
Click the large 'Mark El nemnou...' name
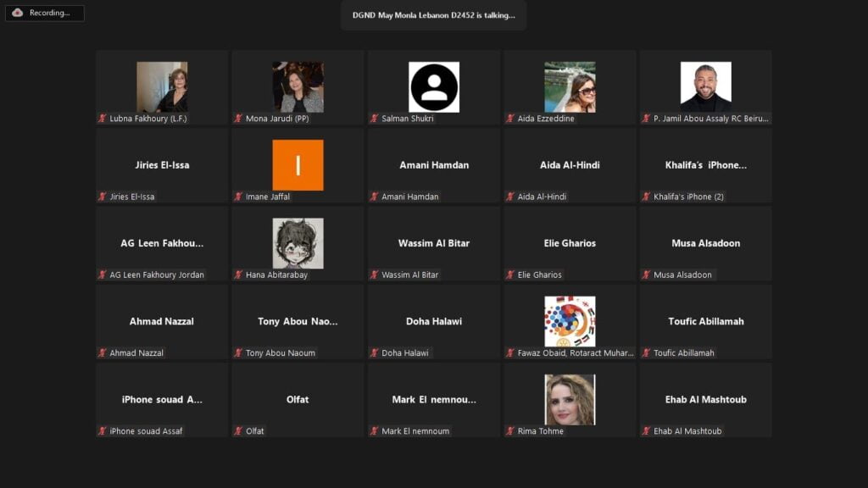tap(434, 400)
